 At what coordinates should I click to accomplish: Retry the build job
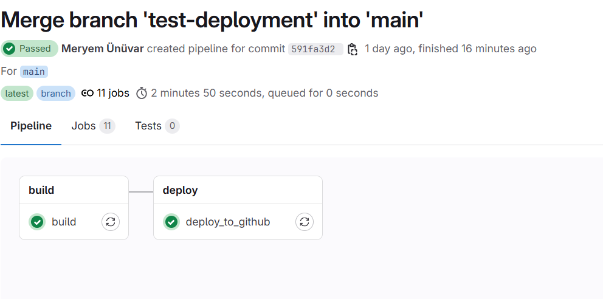click(111, 222)
